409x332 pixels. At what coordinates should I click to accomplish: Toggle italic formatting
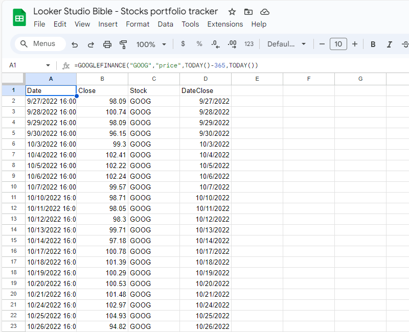(390, 44)
